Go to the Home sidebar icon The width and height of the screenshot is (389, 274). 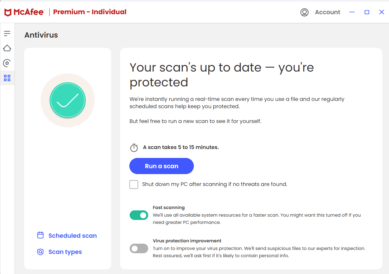(x=7, y=48)
